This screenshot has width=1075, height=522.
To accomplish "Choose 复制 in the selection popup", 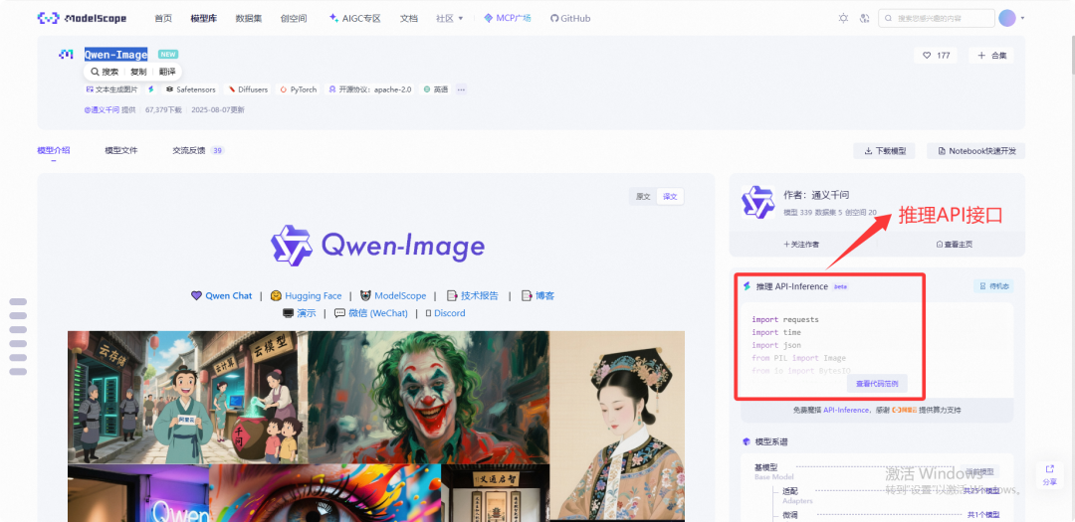I will (138, 72).
